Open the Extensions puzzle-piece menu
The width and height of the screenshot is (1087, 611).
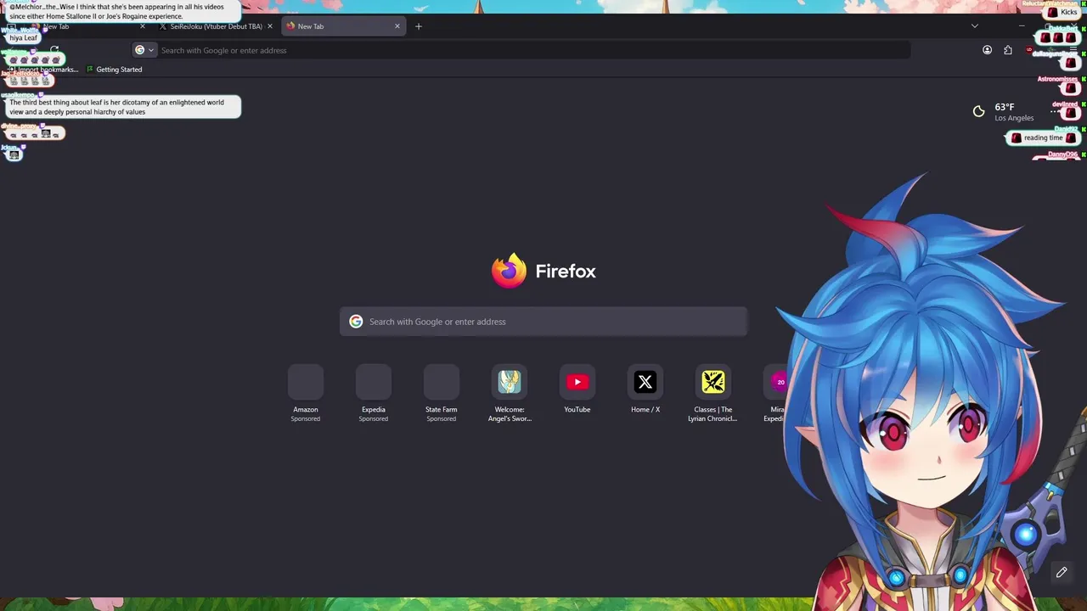tap(1008, 50)
